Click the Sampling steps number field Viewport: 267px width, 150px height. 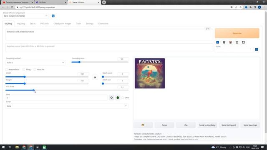click(x=123, y=59)
